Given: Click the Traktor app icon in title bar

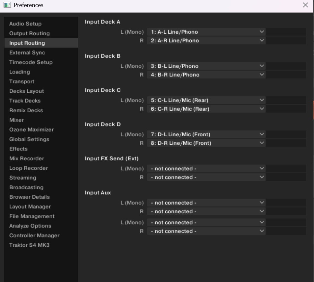Looking at the screenshot, I should [7, 5].
